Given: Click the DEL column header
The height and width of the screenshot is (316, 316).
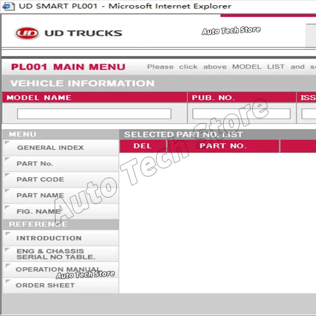Looking at the screenshot, I should (x=142, y=146).
